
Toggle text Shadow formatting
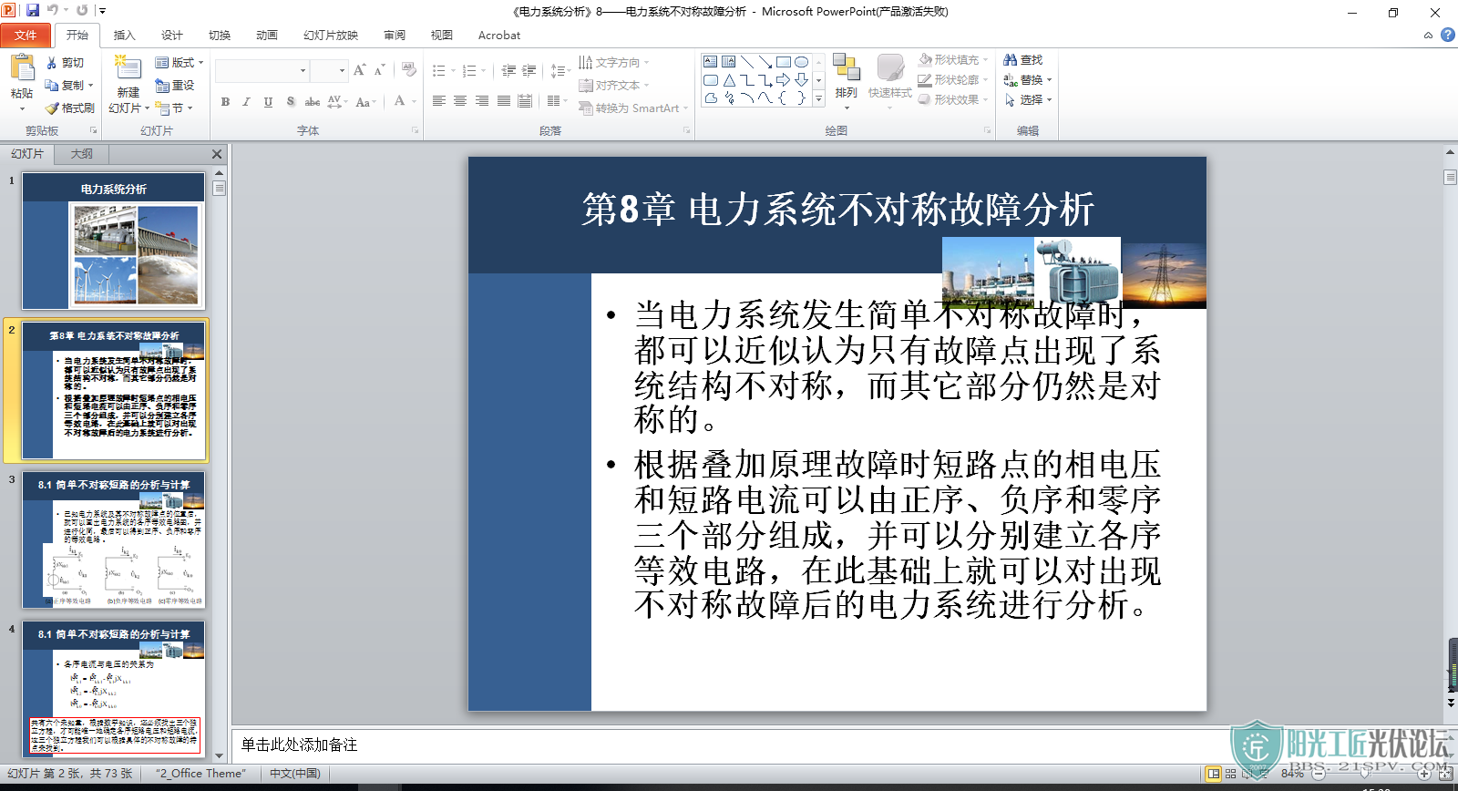point(290,102)
